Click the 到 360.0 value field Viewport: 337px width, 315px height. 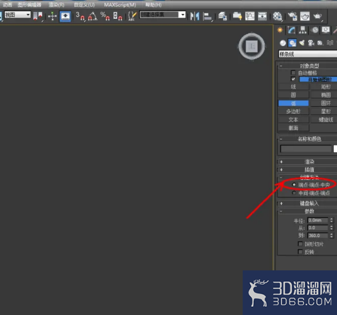point(318,236)
